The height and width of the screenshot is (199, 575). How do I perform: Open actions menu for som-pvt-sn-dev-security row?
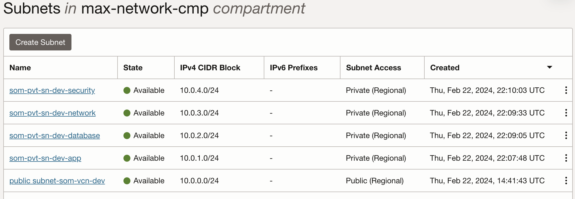566,90
